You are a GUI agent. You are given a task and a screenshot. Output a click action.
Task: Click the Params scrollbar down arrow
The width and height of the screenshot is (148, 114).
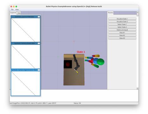(138, 88)
